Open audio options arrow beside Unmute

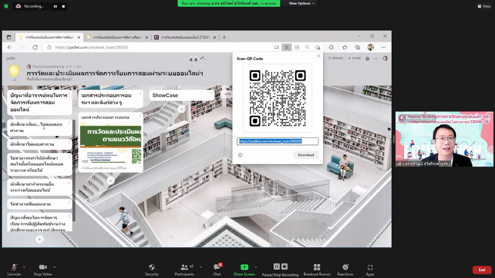pyautogui.click(x=24, y=267)
